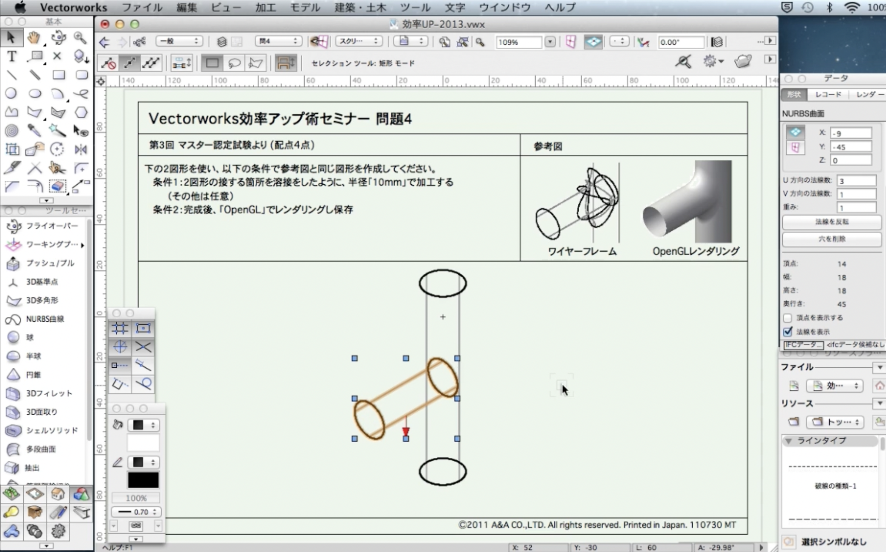Open the 編集 menu
The image size is (886, 552).
(187, 7)
